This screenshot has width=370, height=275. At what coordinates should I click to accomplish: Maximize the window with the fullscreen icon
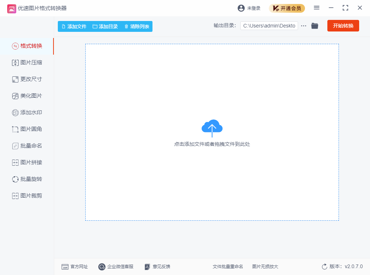click(x=345, y=8)
